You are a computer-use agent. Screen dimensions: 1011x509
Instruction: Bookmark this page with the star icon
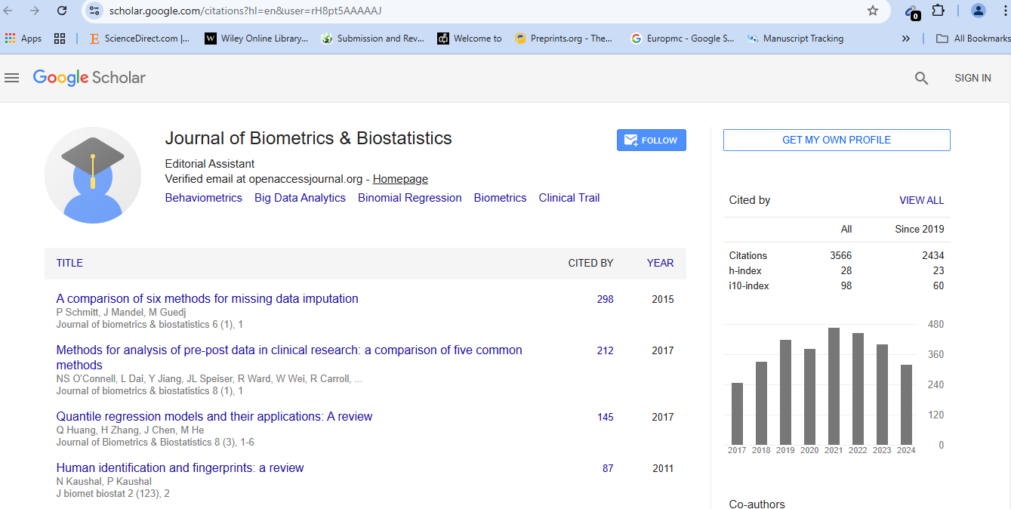click(x=873, y=11)
